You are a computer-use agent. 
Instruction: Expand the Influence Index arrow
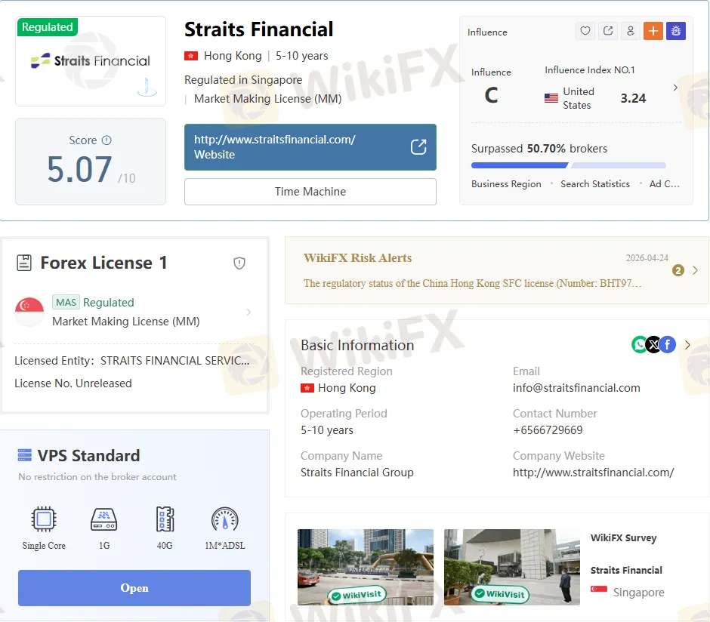pos(674,88)
